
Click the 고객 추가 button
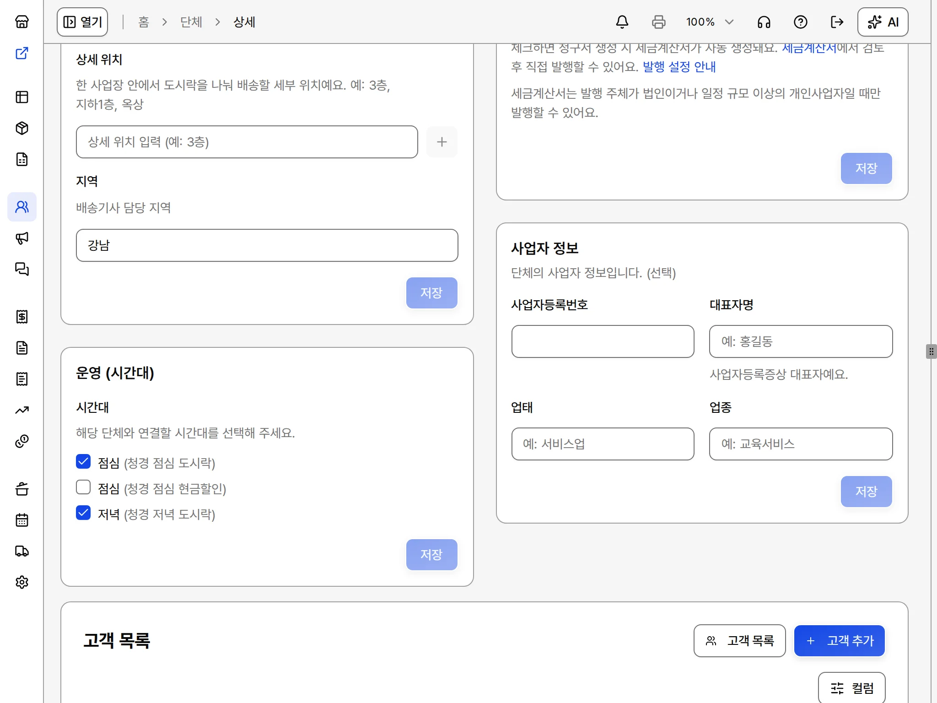point(840,641)
